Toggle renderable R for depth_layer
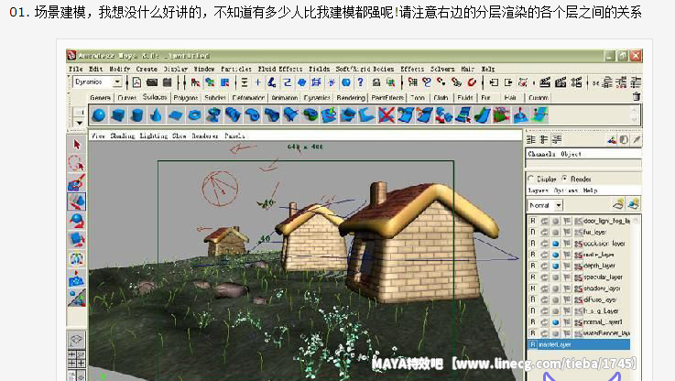This screenshot has height=381, width=675. click(x=533, y=266)
